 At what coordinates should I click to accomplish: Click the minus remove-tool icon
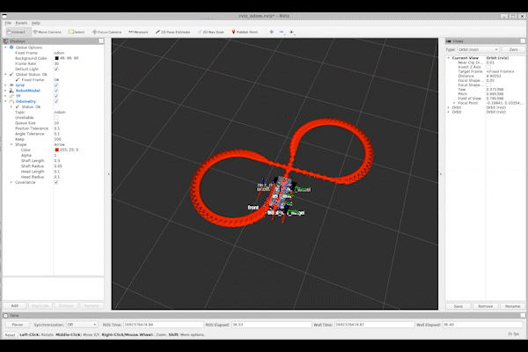(x=282, y=32)
